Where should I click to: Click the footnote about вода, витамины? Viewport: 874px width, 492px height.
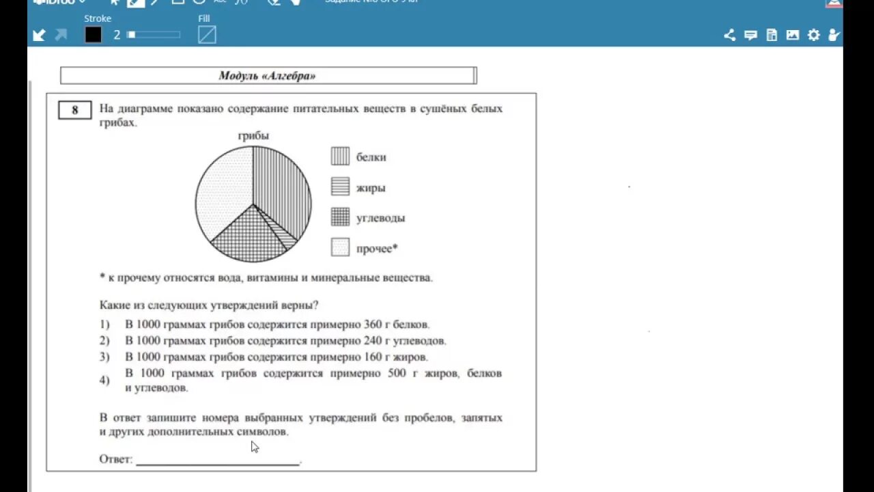[x=266, y=278]
